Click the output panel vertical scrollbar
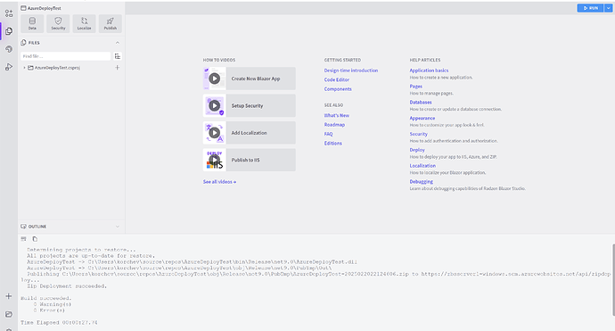 click(613, 279)
